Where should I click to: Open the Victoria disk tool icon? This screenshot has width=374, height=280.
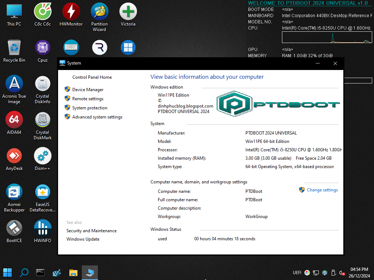pos(128,15)
